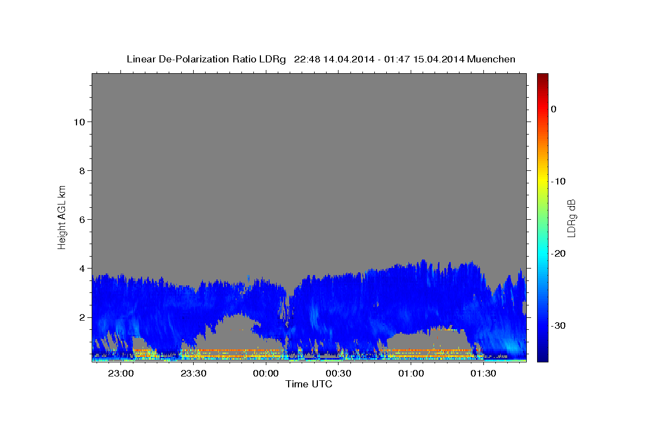Click the Height AGL km axis title
This screenshot has width=651, height=434.
[62, 216]
